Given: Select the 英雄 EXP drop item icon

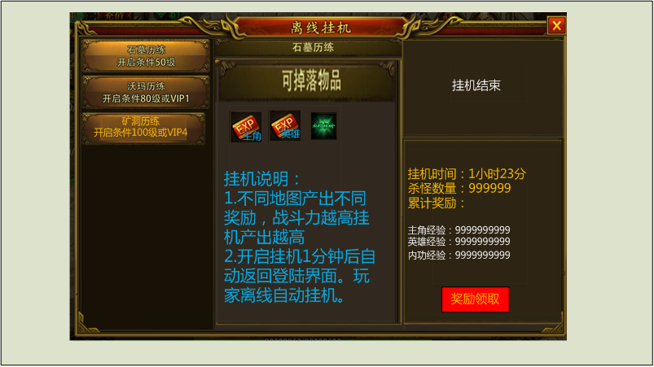Looking at the screenshot, I should pyautogui.click(x=285, y=125).
